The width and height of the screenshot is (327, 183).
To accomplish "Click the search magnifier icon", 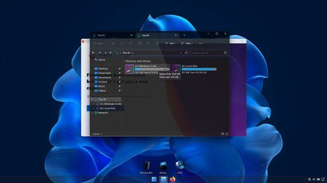I will pos(225,53).
